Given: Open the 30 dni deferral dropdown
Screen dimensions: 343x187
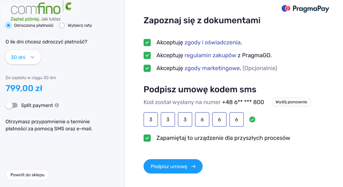Looking at the screenshot, I should pyautogui.click(x=23, y=57).
